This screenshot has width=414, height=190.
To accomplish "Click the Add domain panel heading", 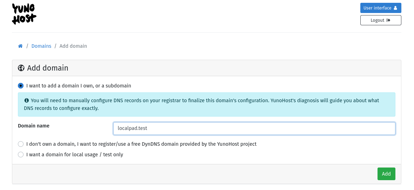I will (47, 68).
